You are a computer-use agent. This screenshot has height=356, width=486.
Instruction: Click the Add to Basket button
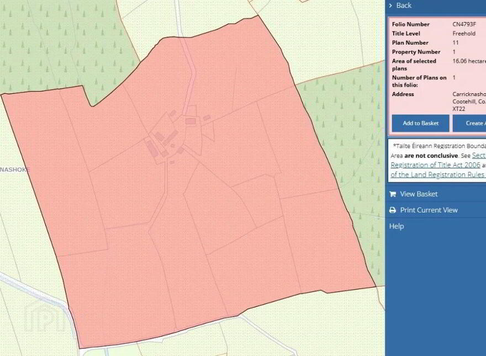(421, 123)
